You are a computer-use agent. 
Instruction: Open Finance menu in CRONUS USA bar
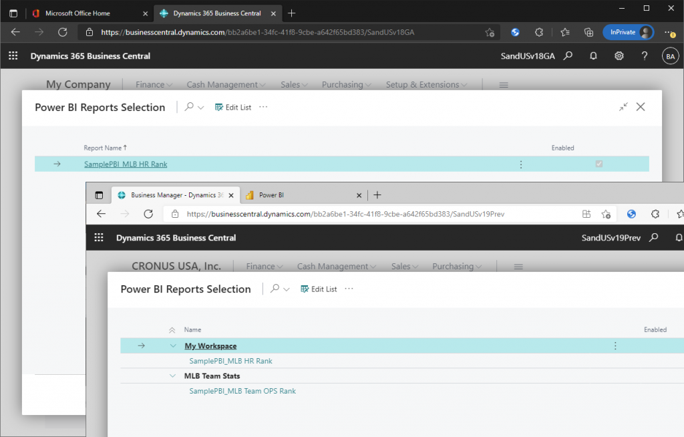coord(265,267)
